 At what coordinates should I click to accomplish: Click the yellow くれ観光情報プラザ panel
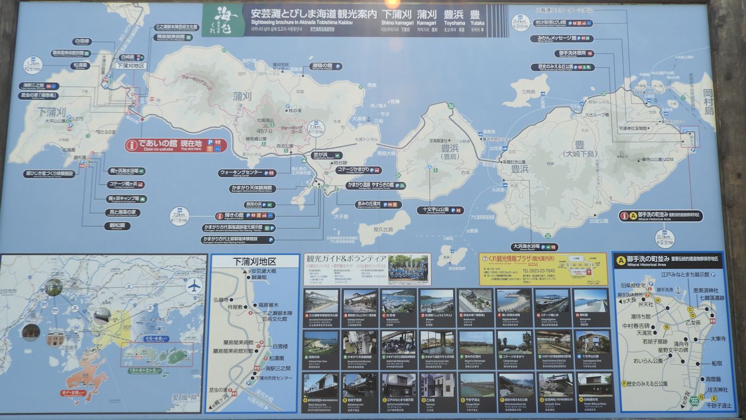(x=543, y=269)
